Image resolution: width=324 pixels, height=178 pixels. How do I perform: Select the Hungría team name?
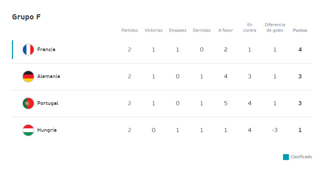click(x=47, y=130)
